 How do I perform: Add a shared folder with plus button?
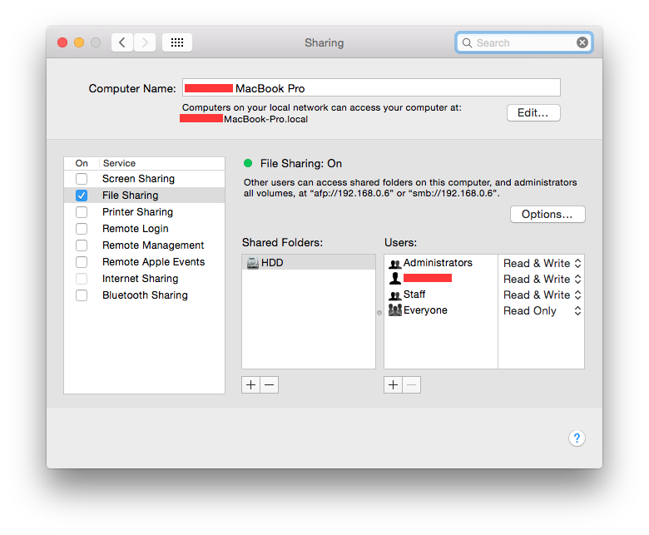[250, 384]
